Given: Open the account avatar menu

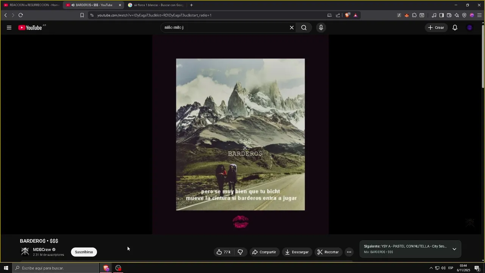Looking at the screenshot, I should point(470,28).
